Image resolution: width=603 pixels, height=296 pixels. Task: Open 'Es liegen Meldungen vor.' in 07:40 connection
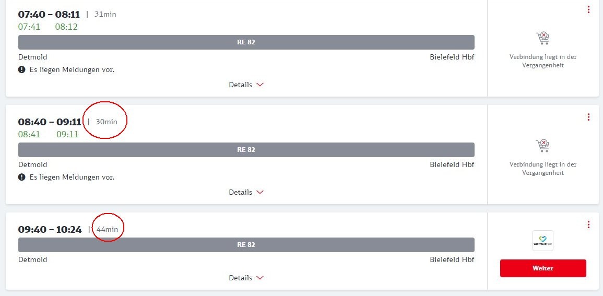click(x=72, y=69)
